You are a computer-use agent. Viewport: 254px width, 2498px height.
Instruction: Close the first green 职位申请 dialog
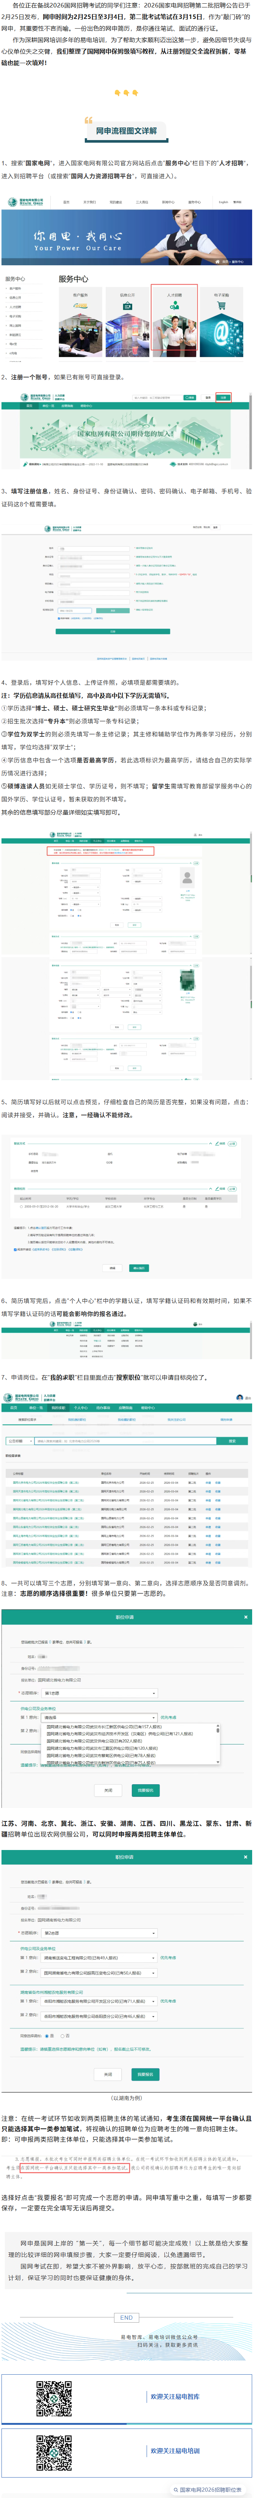pos(245,1617)
